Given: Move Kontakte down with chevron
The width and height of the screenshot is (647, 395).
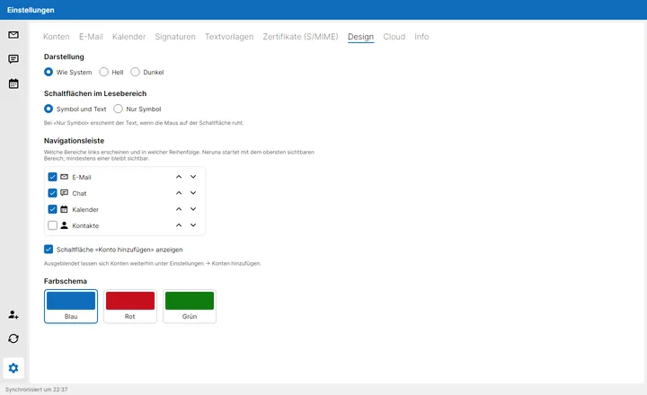Looking at the screenshot, I should tap(193, 225).
